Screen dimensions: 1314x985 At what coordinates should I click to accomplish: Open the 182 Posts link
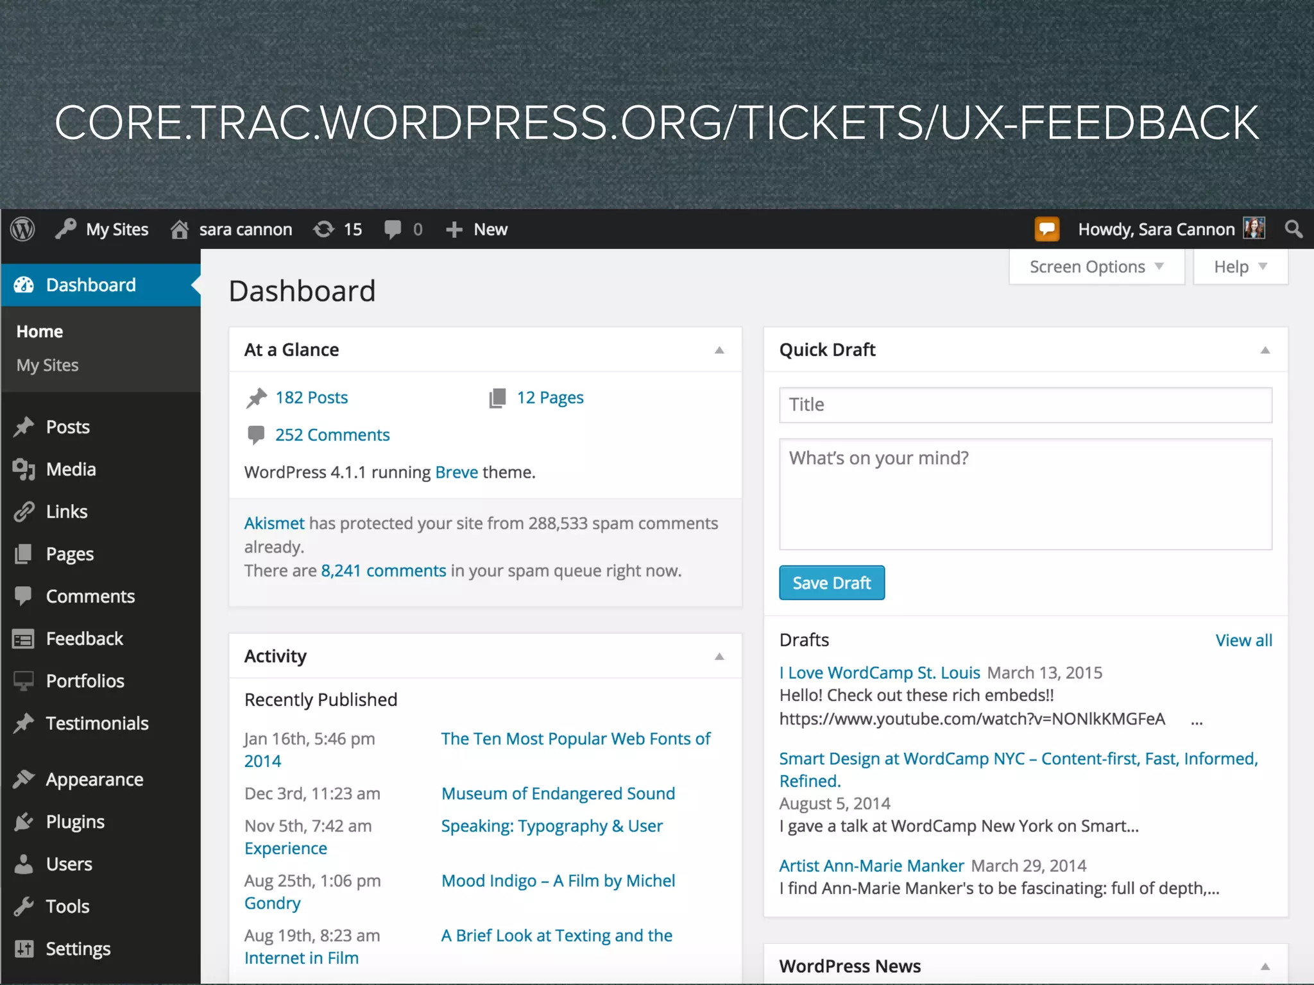(x=311, y=398)
